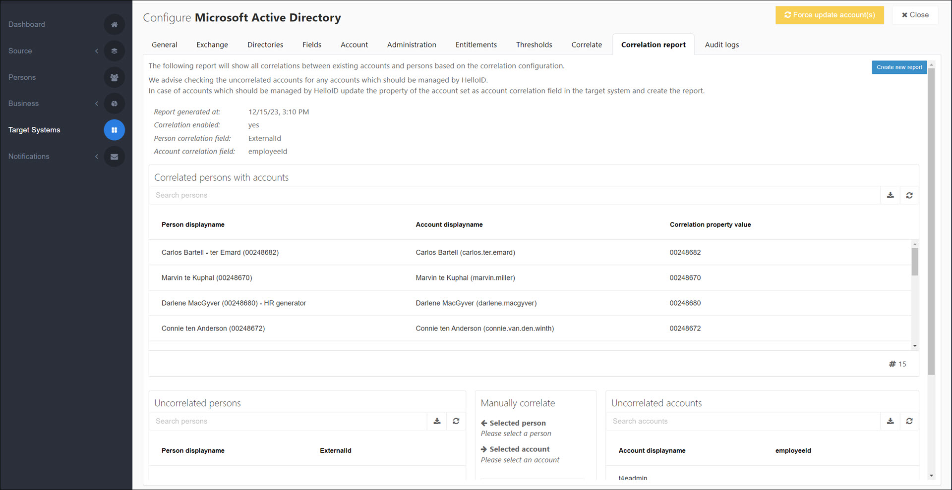Click account Carlos Bartell (carlos.ter.emard)
This screenshot has height=490, width=952.
(x=466, y=252)
